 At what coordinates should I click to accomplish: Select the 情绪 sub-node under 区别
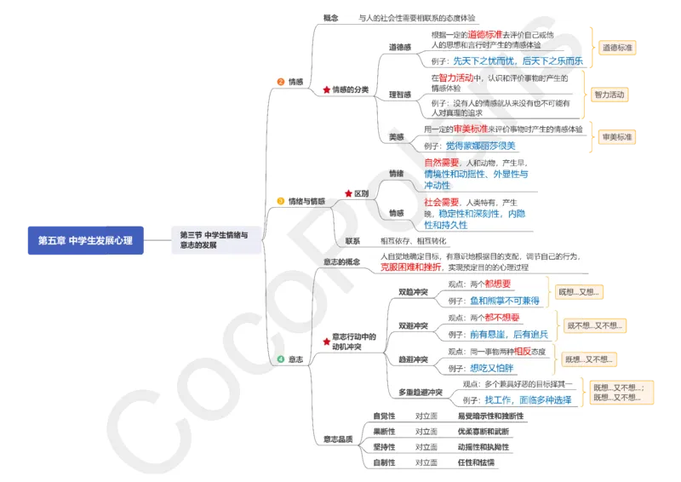coord(396,174)
